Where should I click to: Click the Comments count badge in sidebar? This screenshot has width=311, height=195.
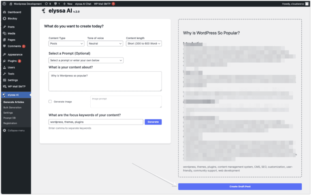click(23, 46)
